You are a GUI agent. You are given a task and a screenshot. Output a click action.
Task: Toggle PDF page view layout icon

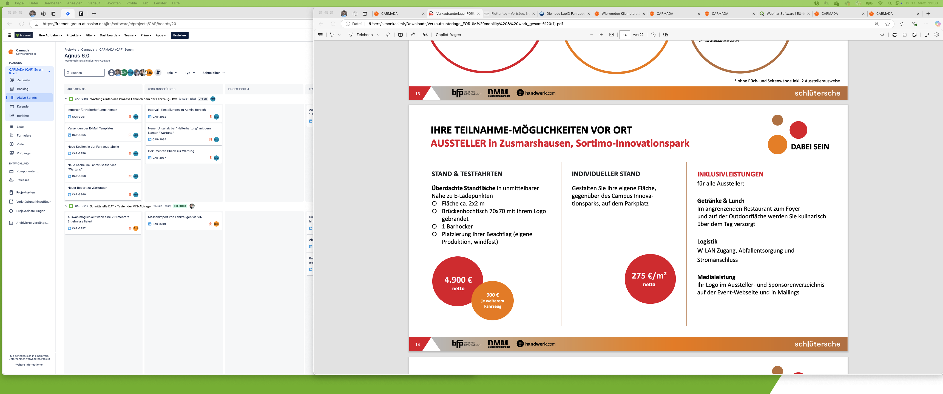666,35
